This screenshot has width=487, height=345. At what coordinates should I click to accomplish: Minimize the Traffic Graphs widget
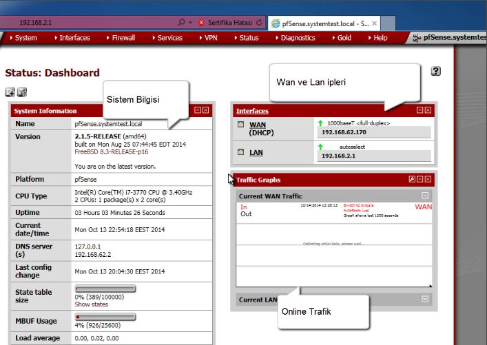[x=419, y=179]
